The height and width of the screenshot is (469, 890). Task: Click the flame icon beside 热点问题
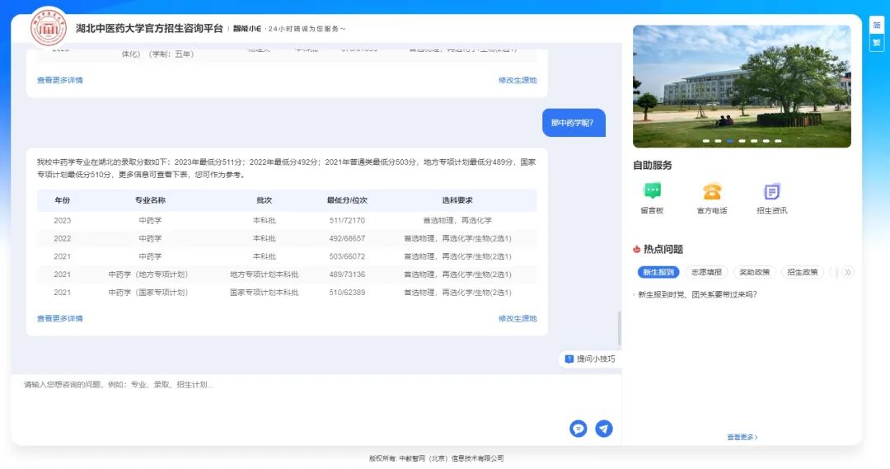pos(637,249)
